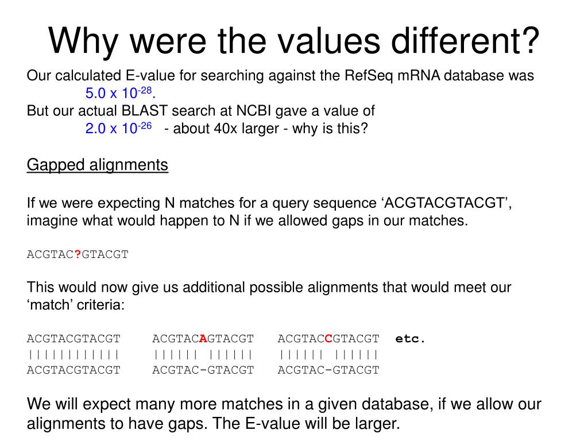This screenshot has height=441, width=588.
Task: Click the text "'match' criteria:"
Action: coord(75,305)
